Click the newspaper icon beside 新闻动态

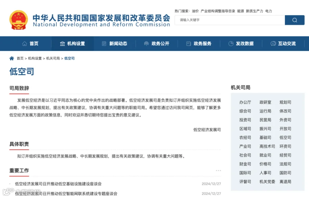point(104,43)
